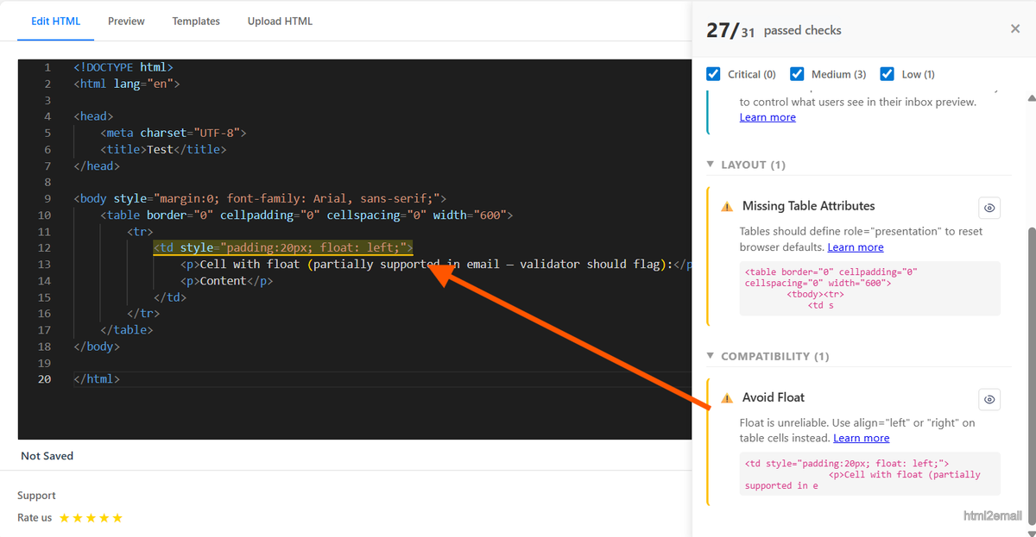The width and height of the screenshot is (1036, 537).
Task: Select the Upload HTML tab
Action: click(280, 21)
